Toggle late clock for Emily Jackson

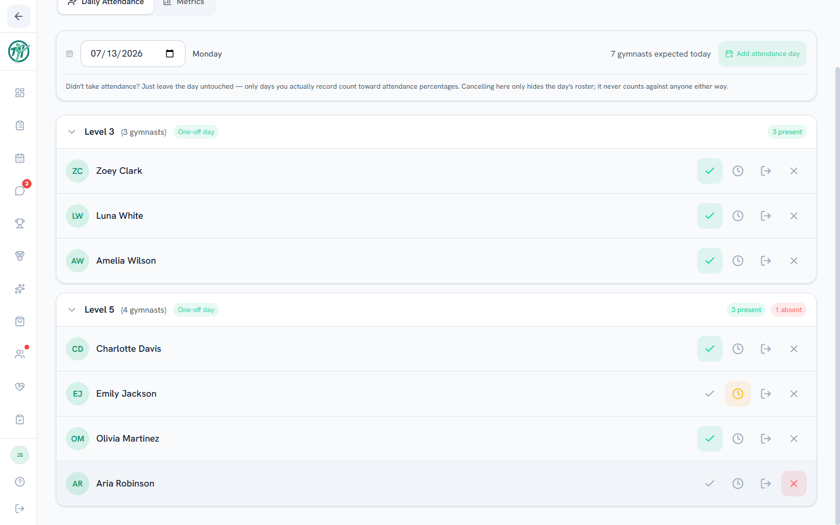click(x=738, y=394)
